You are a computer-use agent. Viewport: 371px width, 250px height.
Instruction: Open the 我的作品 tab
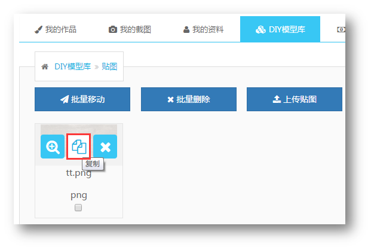56,29
